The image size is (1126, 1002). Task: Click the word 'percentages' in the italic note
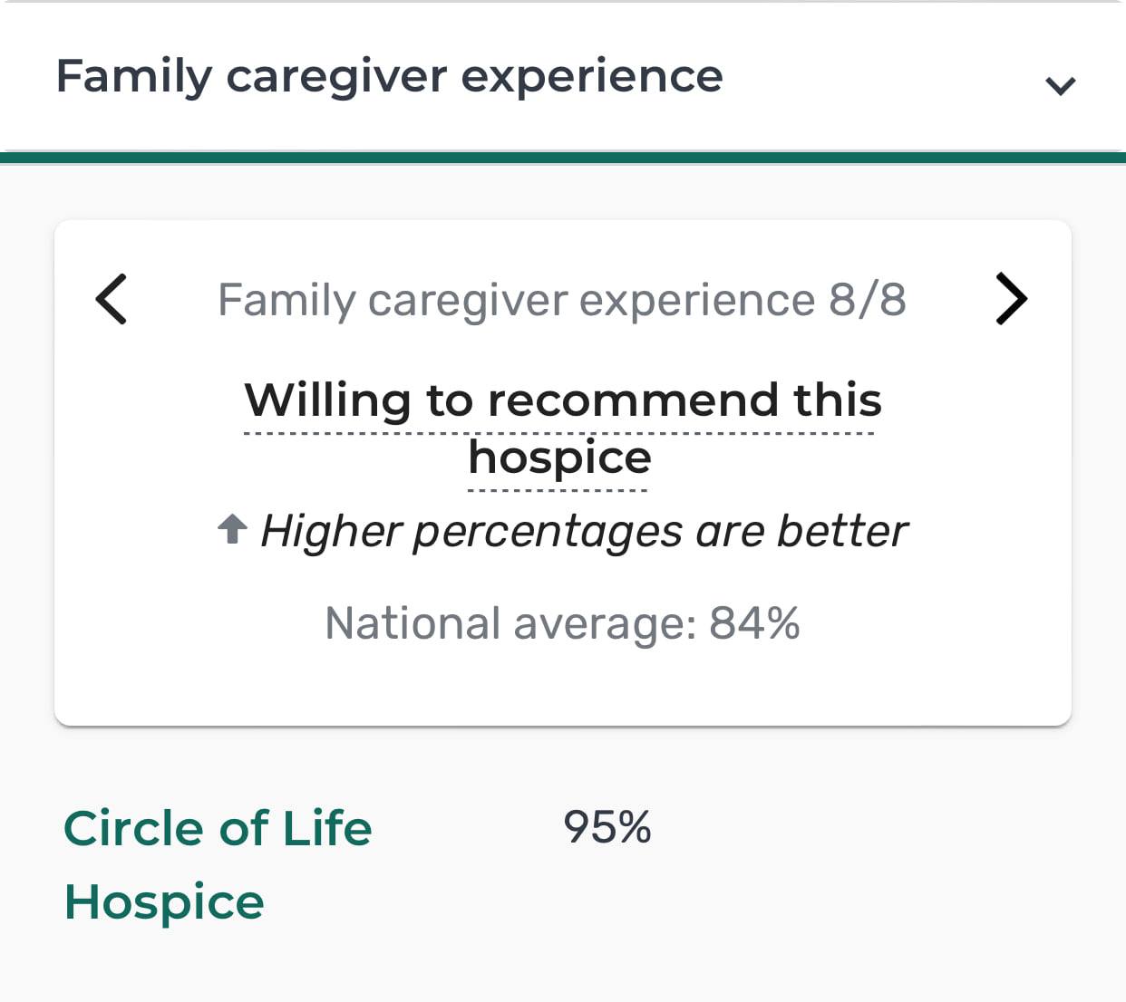click(548, 532)
